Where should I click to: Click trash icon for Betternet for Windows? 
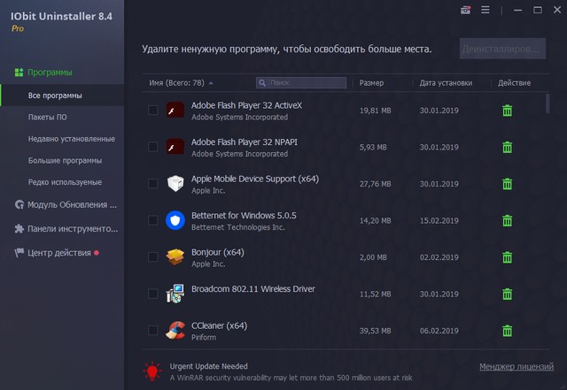tap(508, 220)
